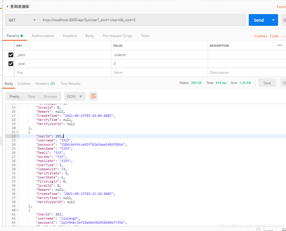Viewport: 286px width, 231px height.
Task: Open the Send button dropdown arrow
Action: (273, 20)
